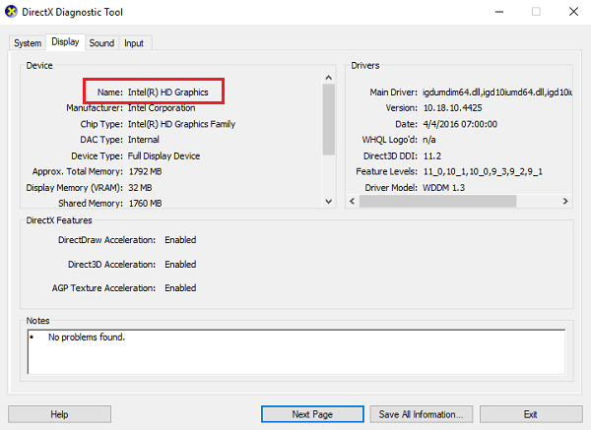This screenshot has width=591, height=430.
Task: Click the Device list scroll-down arrow
Action: pos(329,202)
